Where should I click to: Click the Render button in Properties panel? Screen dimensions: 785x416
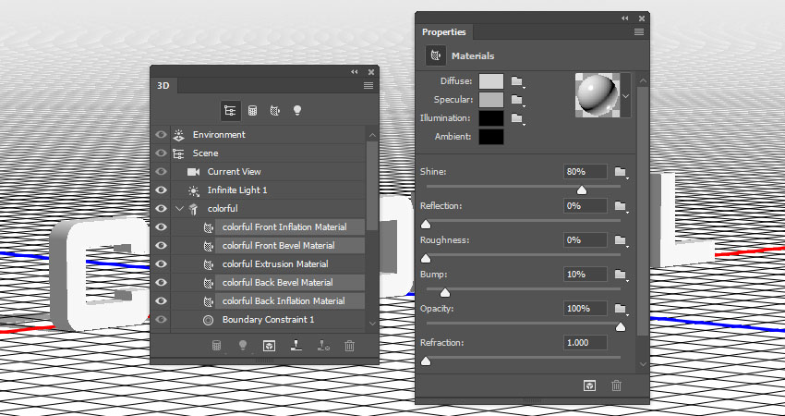pyautogui.click(x=587, y=385)
